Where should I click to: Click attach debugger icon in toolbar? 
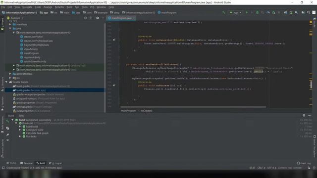coord(273,12)
